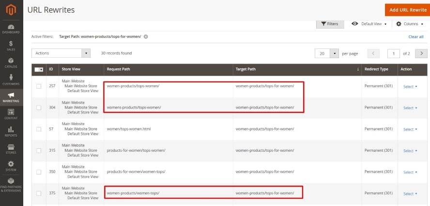This screenshot has height=206, width=430.
Task: Open Select action for row 304
Action: click(x=410, y=108)
